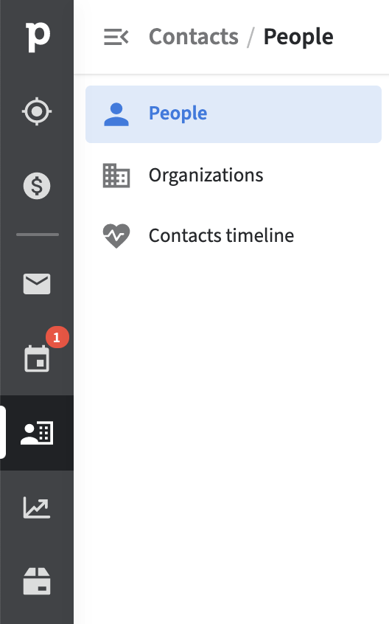Open Mail via the envelope icon
This screenshot has height=624, width=389.
pyautogui.click(x=37, y=284)
